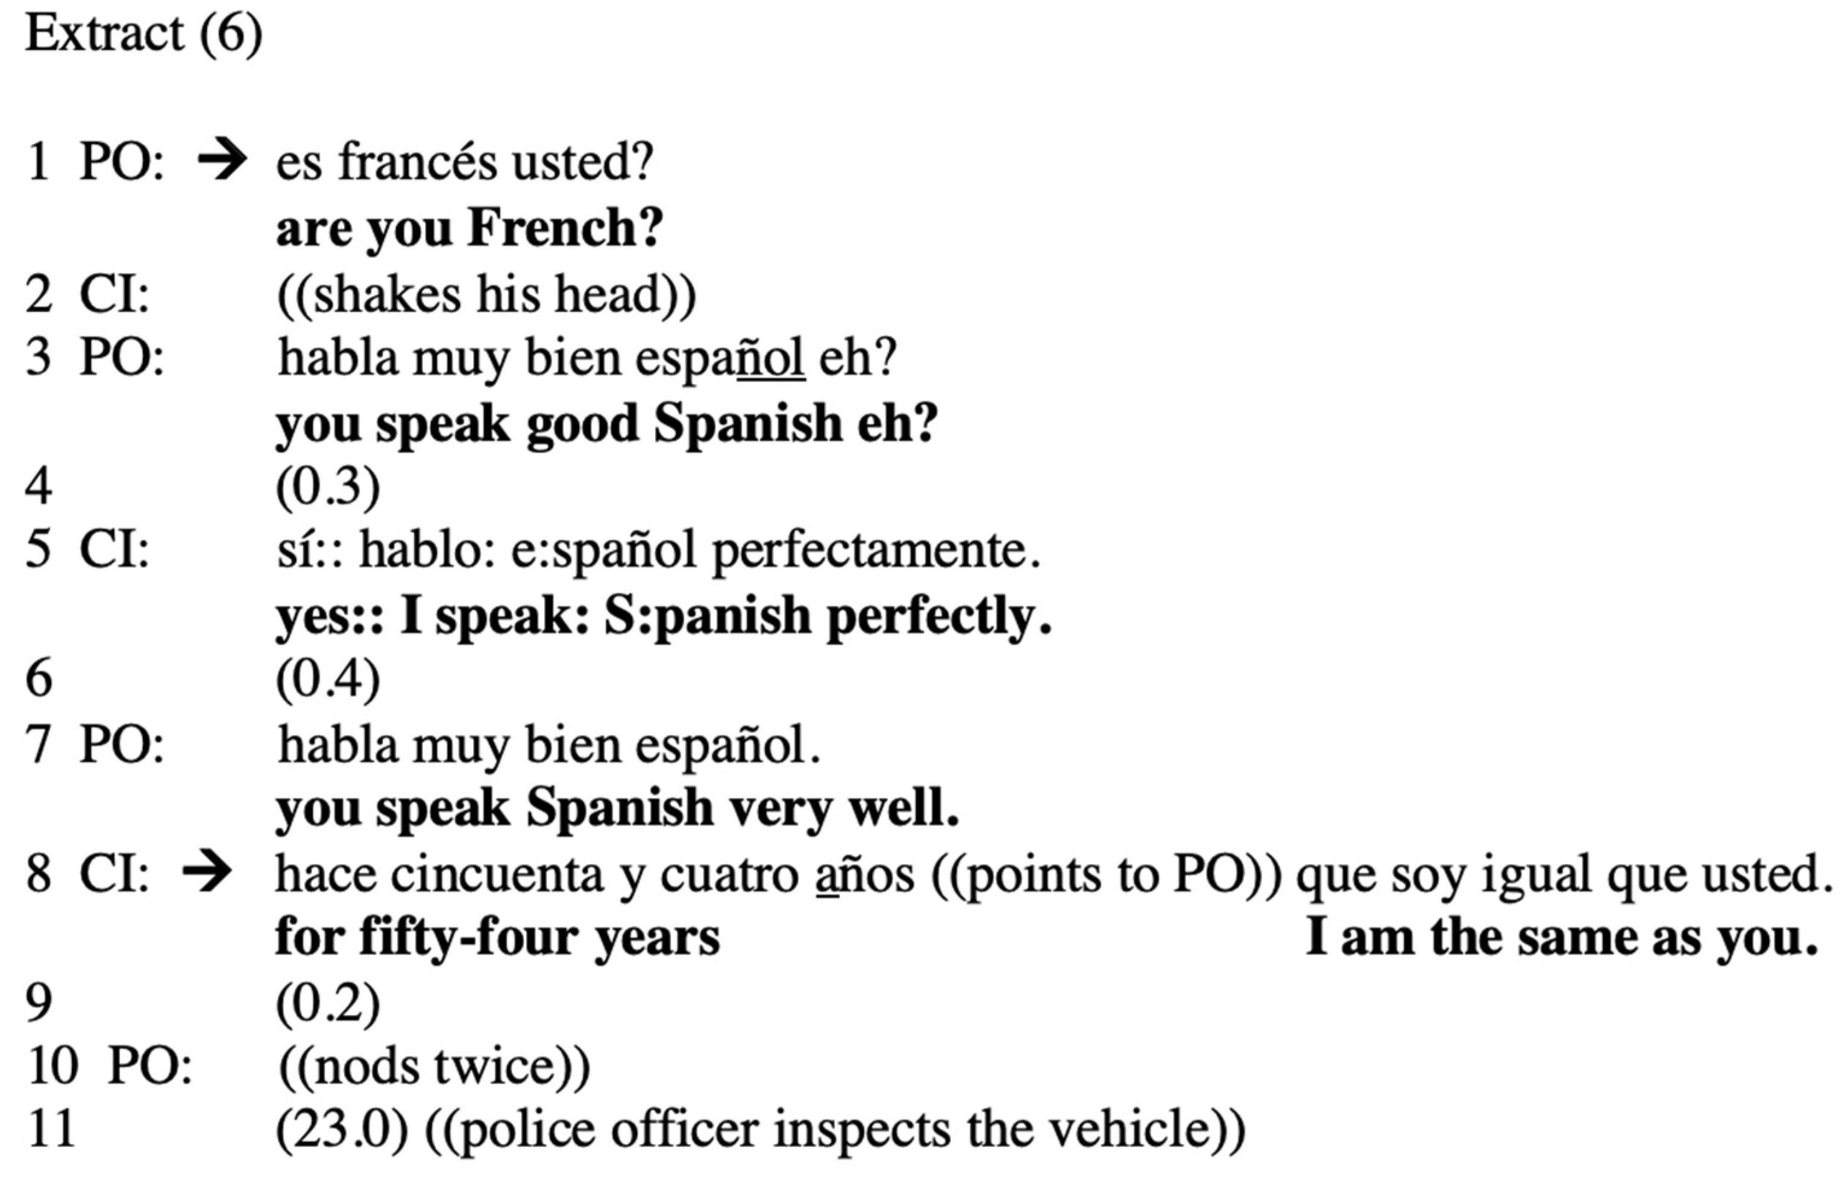This screenshot has height=1177, width=1848.
Task: Click the bold text "for fifty-four years"
Action: point(497,938)
